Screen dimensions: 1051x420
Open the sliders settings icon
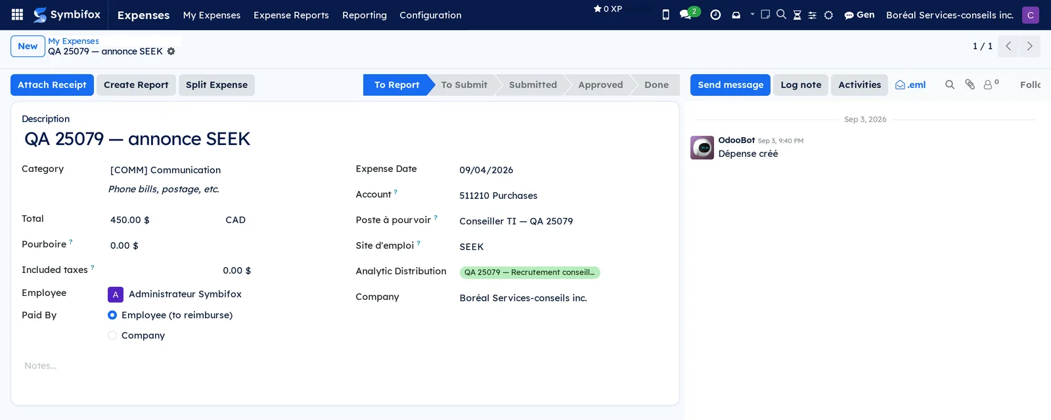pos(813,15)
